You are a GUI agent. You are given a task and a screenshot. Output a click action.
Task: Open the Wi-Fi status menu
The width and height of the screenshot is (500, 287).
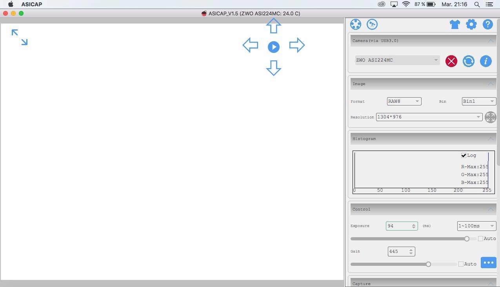(406, 4)
